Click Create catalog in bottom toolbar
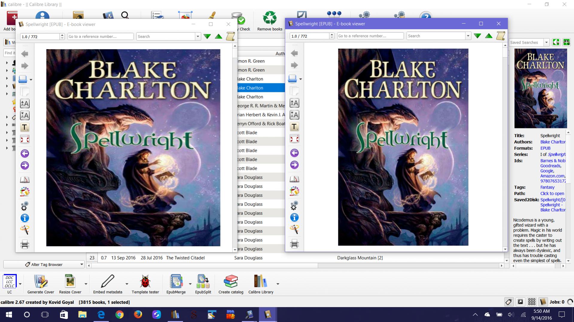 click(x=231, y=284)
